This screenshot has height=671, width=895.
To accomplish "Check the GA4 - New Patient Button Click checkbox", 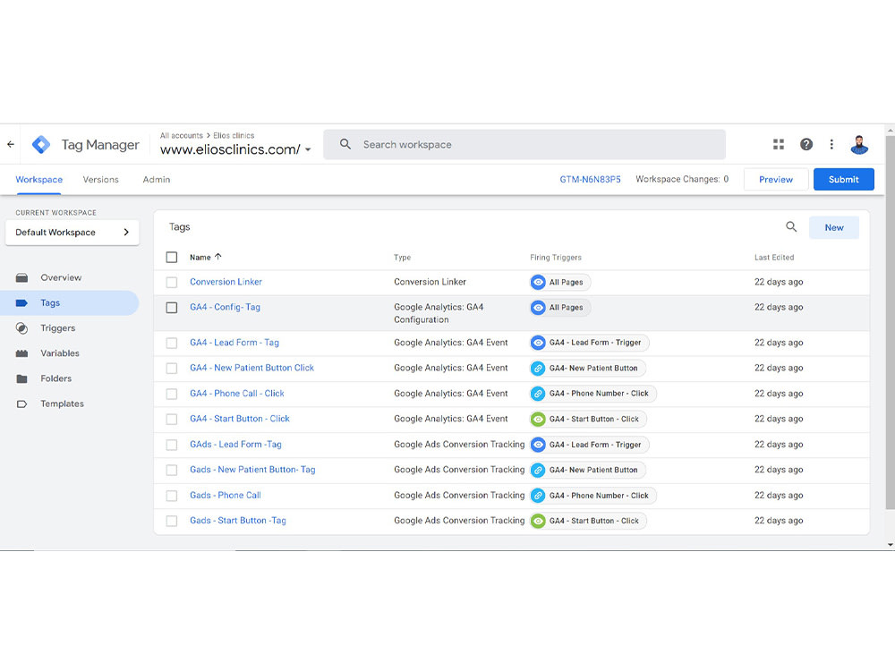I will [x=172, y=368].
